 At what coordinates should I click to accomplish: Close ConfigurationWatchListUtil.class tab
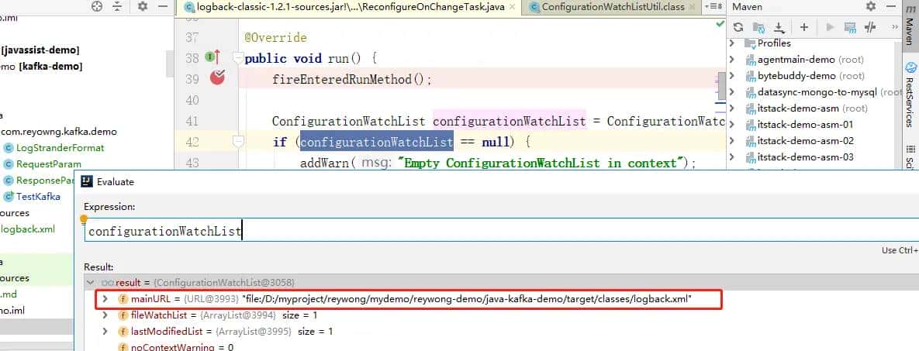point(693,7)
